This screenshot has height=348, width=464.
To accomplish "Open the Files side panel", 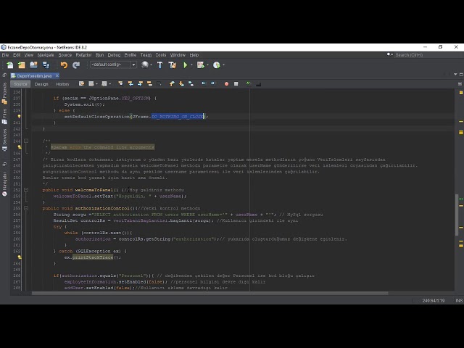I will (4, 116).
